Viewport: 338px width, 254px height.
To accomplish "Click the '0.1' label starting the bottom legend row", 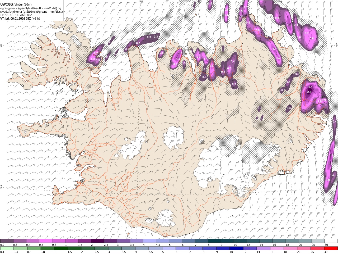I will pyautogui.click(x=2, y=252).
